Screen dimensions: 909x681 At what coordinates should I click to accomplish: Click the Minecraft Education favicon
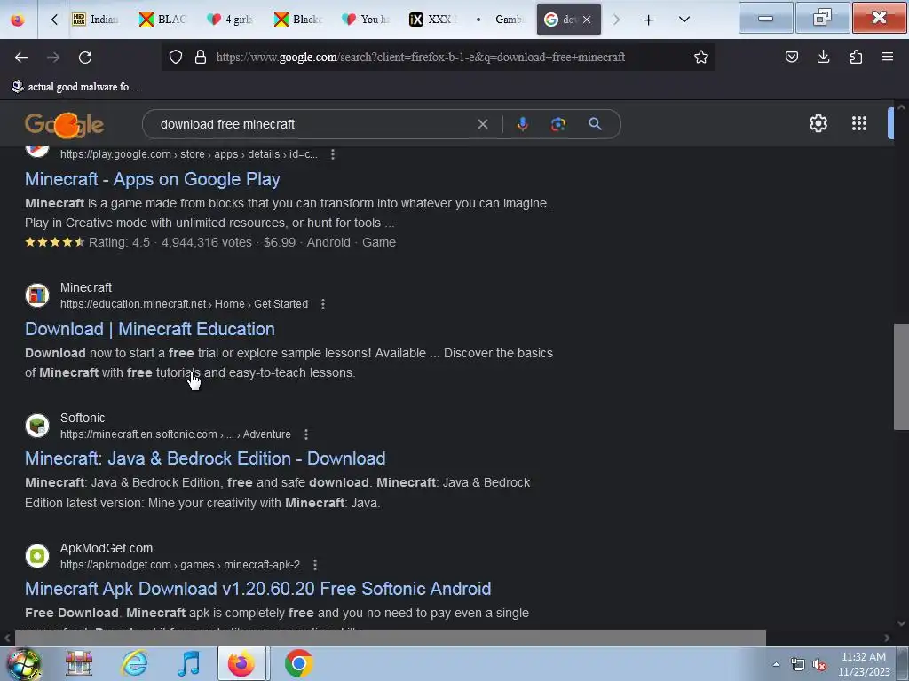pos(37,295)
